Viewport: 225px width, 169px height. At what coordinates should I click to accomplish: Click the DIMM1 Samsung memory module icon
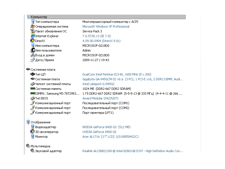click(x=33, y=94)
